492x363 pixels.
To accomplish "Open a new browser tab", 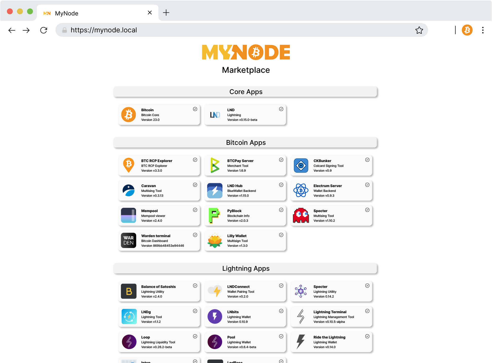I will pos(166,13).
